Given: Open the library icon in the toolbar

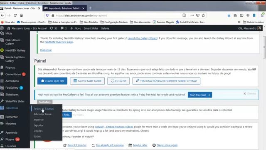Looking at the screenshot, I should [235, 15].
